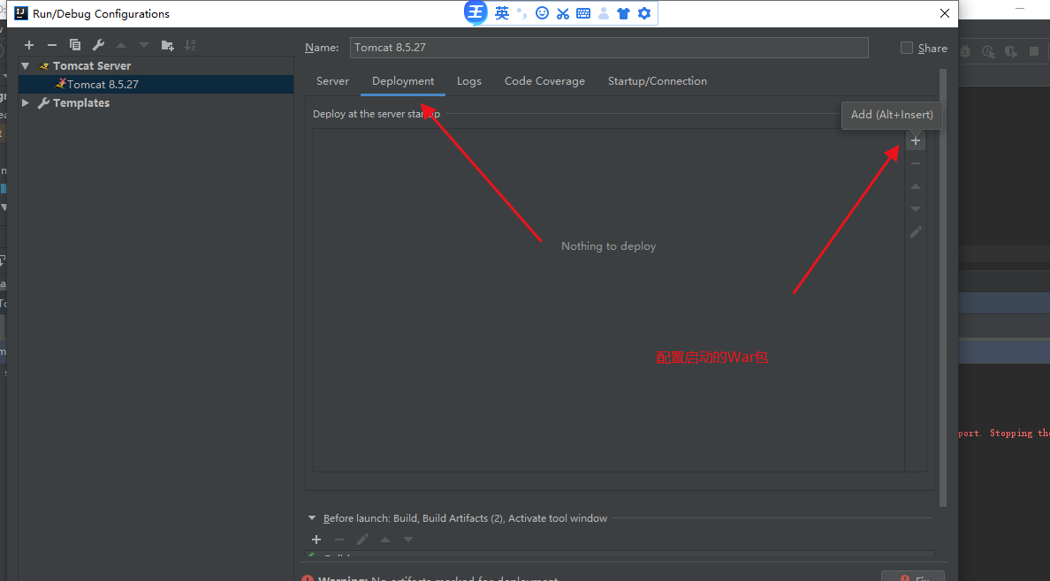Click the Run/Debug Configurations dialog app icon
The height and width of the screenshot is (581, 1050).
(20, 13)
